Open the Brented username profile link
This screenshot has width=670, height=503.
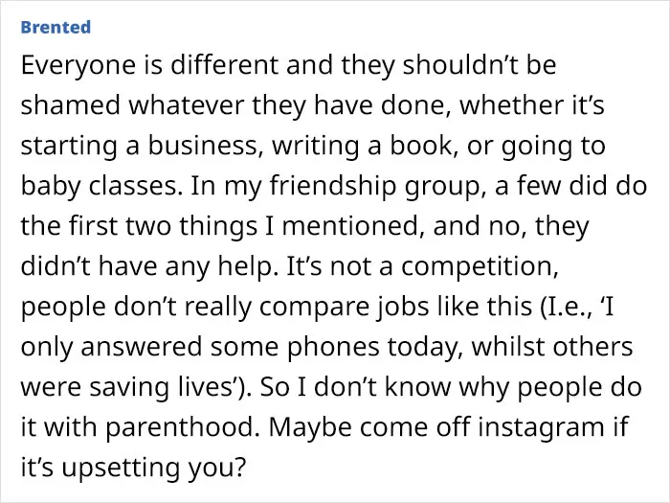coord(56,27)
